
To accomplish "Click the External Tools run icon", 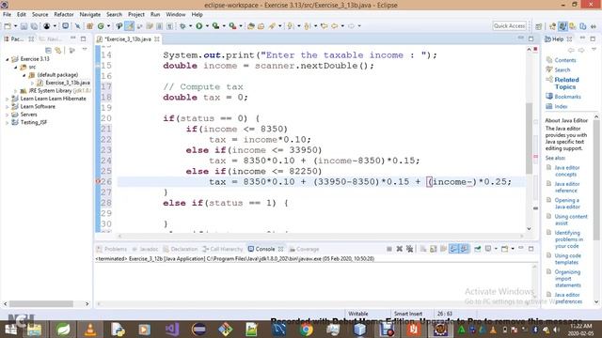I will (x=232, y=26).
